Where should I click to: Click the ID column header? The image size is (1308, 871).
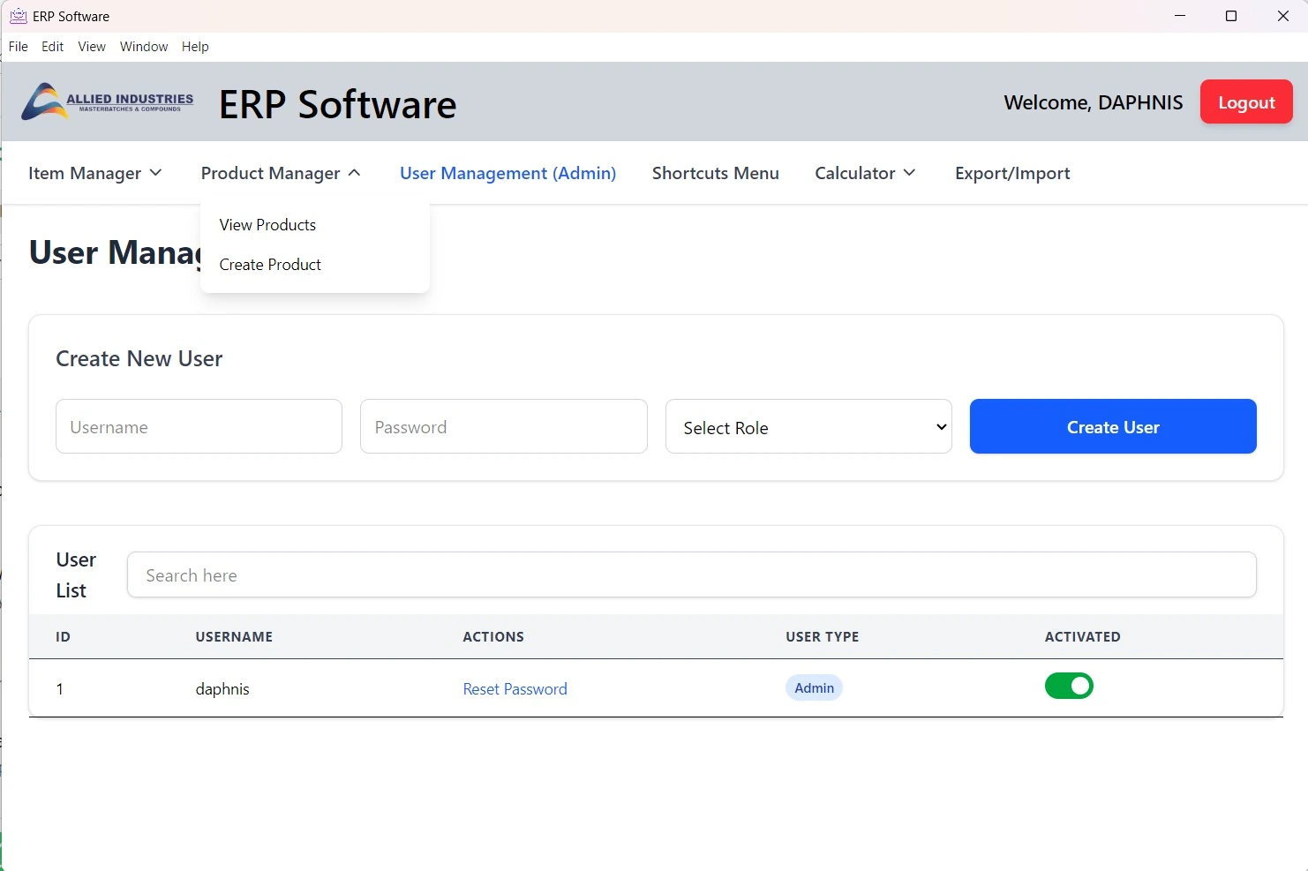pos(63,637)
